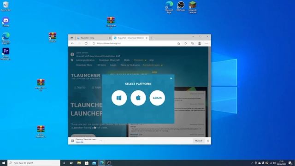Screen dimensions: 295x166
Task: Click the Sign Up link
Action: point(80,87)
